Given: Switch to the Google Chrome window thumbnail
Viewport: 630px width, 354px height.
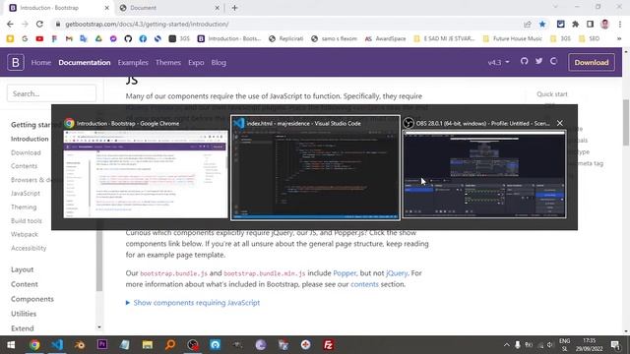Looking at the screenshot, I should pyautogui.click(x=146, y=168).
